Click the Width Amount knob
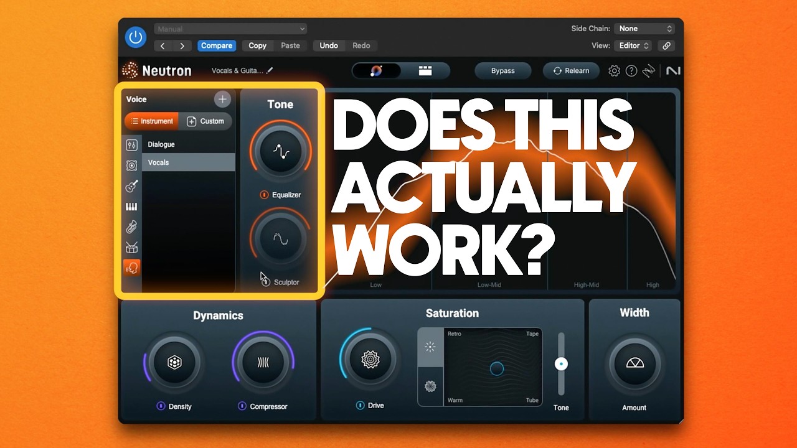Viewport: 797px width, 448px height. [x=634, y=363]
